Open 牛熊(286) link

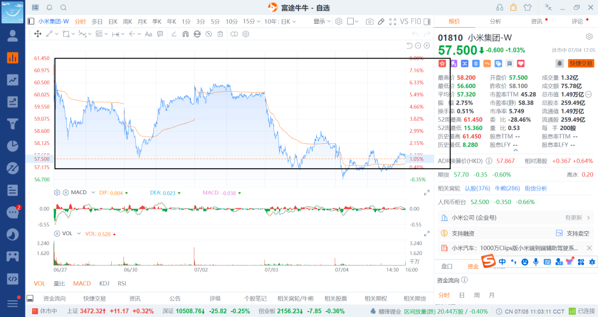[x=507, y=188]
